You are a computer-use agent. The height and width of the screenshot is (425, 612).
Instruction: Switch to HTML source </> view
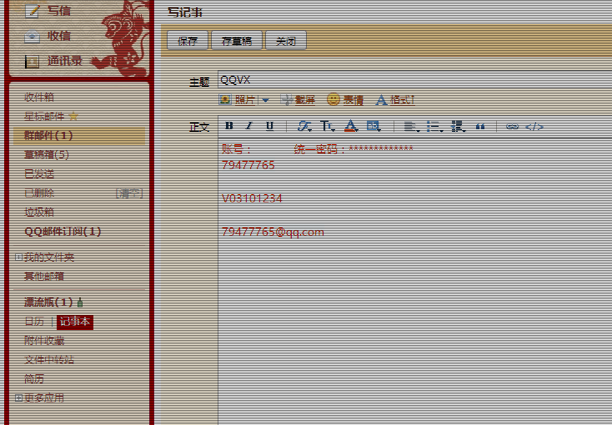[x=534, y=127]
